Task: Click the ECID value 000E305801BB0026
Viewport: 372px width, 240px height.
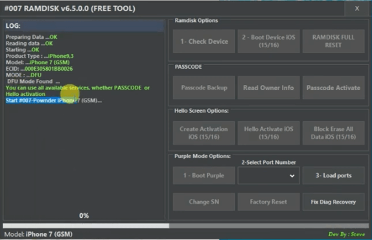Action: [49, 69]
